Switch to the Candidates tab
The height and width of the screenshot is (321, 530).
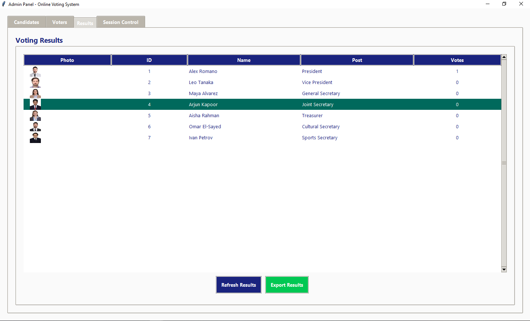[26, 22]
